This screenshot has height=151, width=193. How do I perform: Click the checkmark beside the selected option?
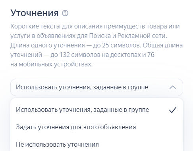(x=173, y=110)
